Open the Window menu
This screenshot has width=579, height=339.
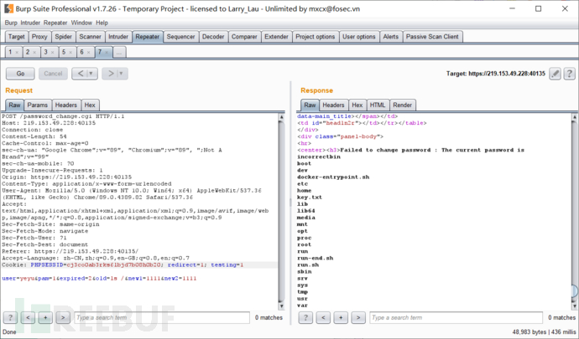(81, 23)
